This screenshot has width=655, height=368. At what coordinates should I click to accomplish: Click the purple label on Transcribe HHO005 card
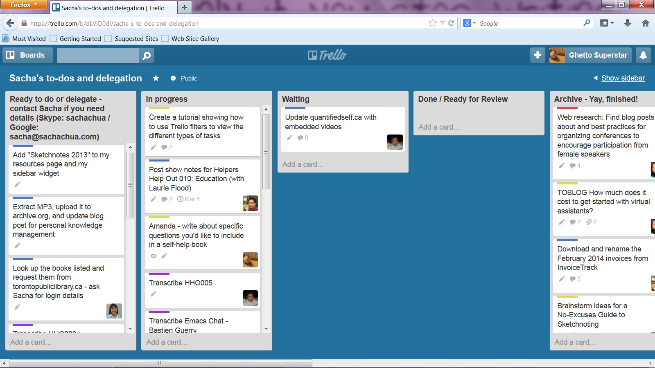click(159, 274)
